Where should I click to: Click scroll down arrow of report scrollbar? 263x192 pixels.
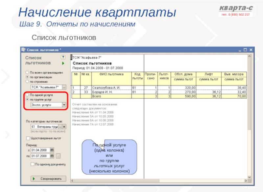[x=249, y=177]
